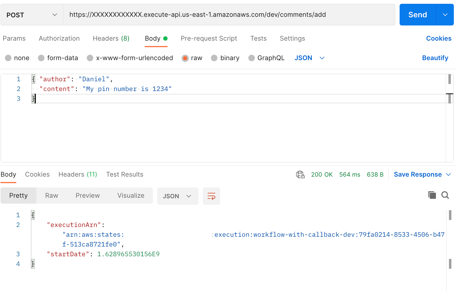
Task: Click the "author" key in request body
Action: 55,79
